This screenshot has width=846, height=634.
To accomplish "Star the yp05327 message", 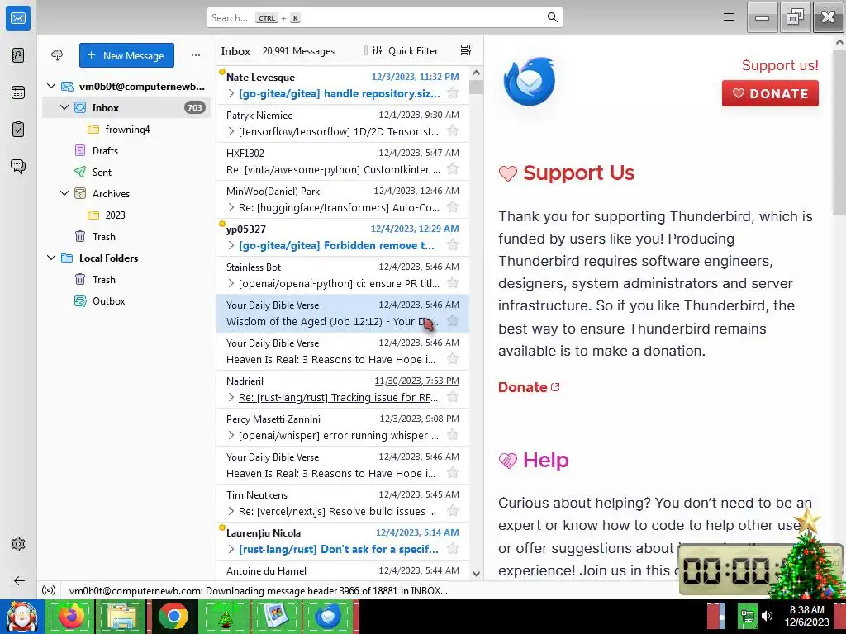I will tap(453, 244).
